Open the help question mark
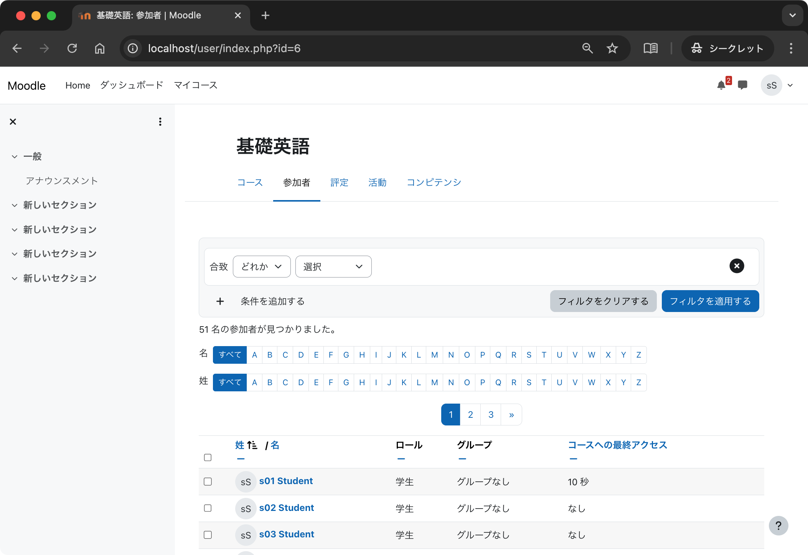The width and height of the screenshot is (808, 555). (778, 525)
